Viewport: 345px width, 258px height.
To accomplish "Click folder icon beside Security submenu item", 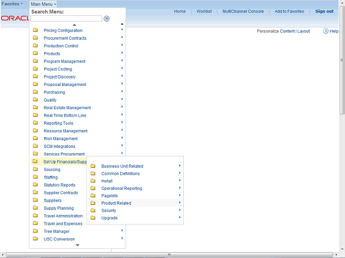I will point(93,211).
